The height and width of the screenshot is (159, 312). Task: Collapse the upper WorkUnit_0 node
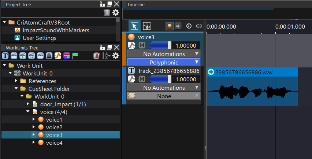pos(10,73)
